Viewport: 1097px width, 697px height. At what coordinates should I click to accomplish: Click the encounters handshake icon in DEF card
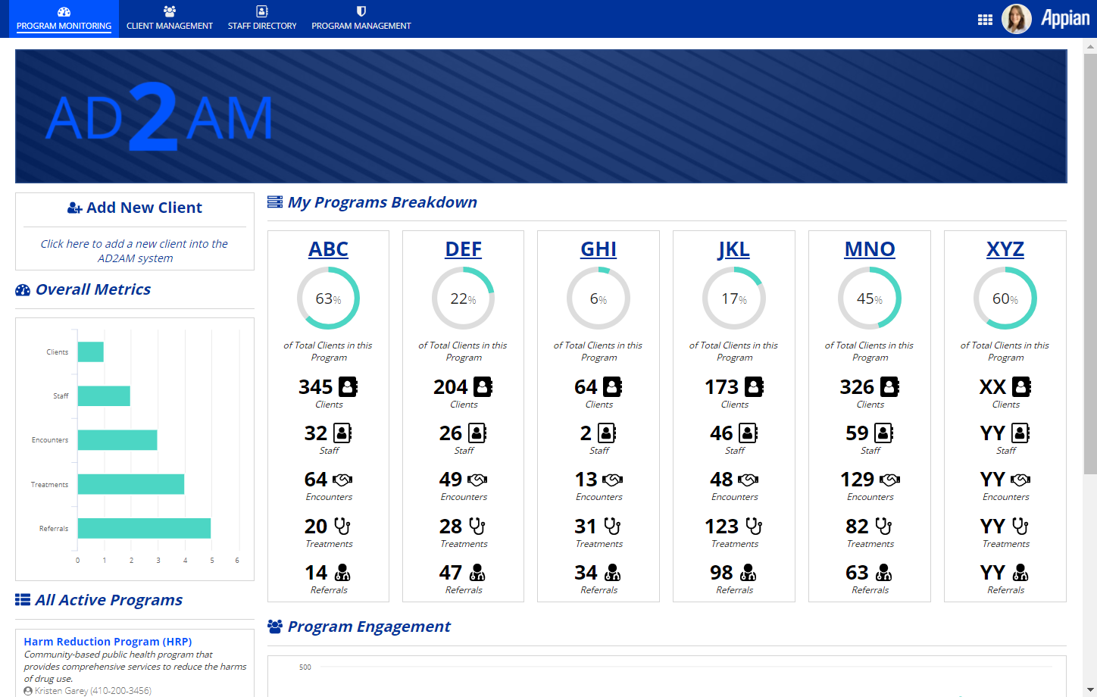[477, 480]
